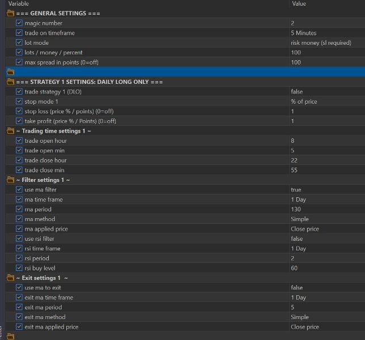Toggle trade strategy 1 (DLO) checkbox
This screenshot has width=365, height=340.
coord(19,91)
